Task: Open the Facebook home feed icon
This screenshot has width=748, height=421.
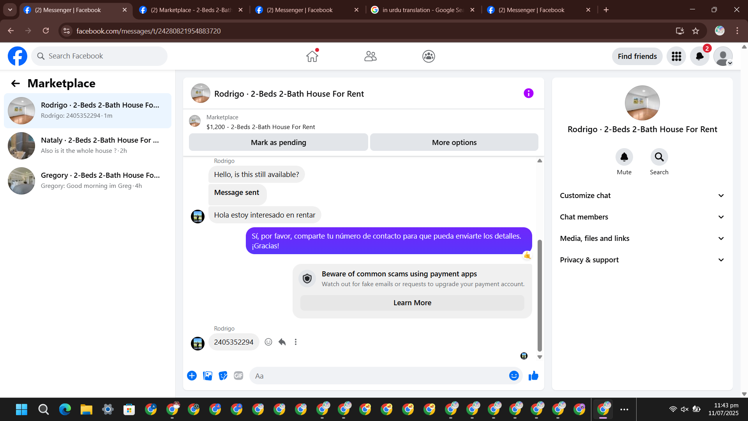Action: tap(312, 56)
